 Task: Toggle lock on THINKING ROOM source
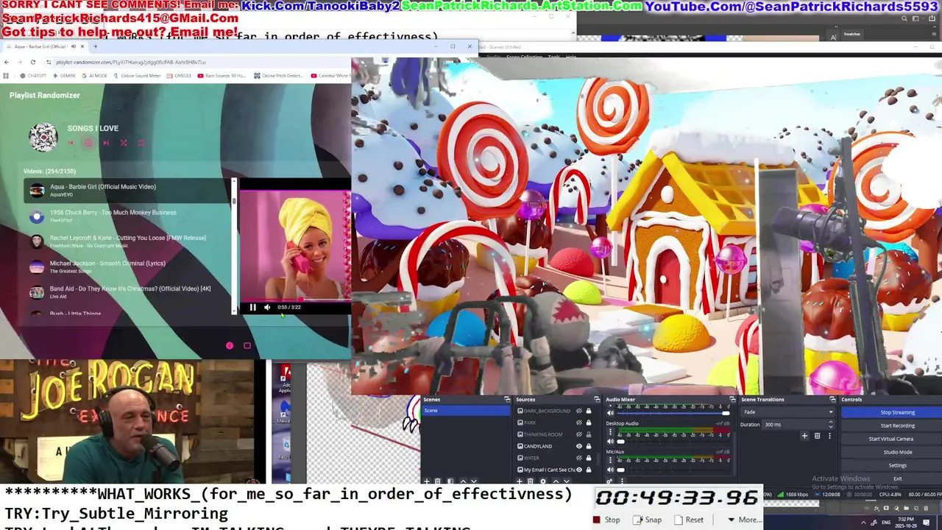pyautogui.click(x=588, y=434)
